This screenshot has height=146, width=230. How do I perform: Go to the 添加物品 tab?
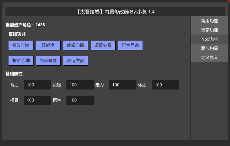click(210, 48)
